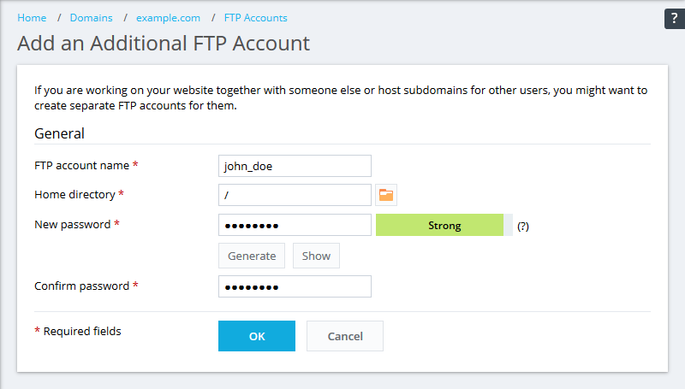Open the Domains breadcrumb link
Screen dimensions: 685x389
point(91,18)
